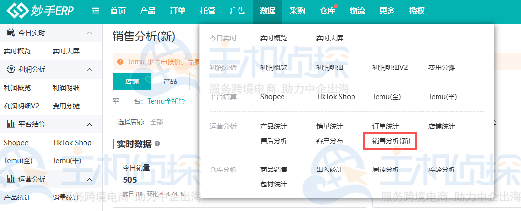Open TikTok Shop in the sidebar
The image size is (521, 211).
click(x=72, y=143)
